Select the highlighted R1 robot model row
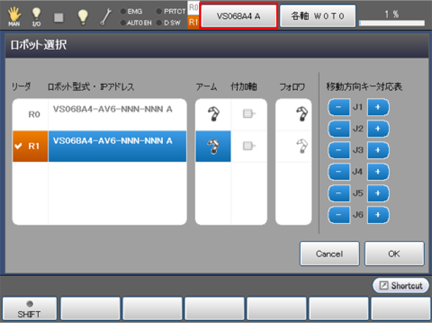Image resolution: width=432 pixels, height=323 pixels. [x=117, y=147]
